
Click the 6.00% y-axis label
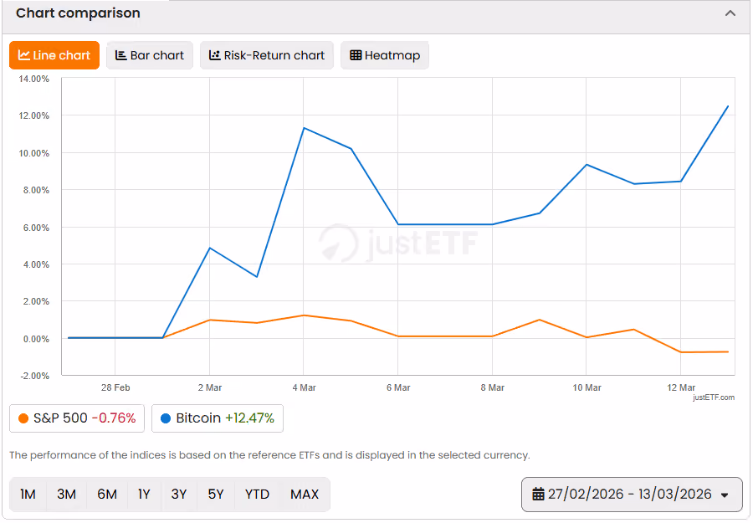pos(36,228)
